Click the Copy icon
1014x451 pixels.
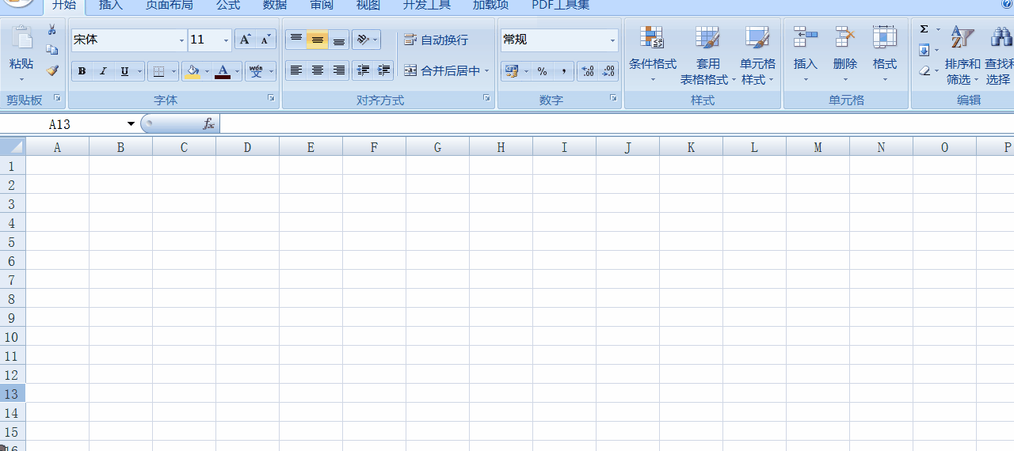52,50
